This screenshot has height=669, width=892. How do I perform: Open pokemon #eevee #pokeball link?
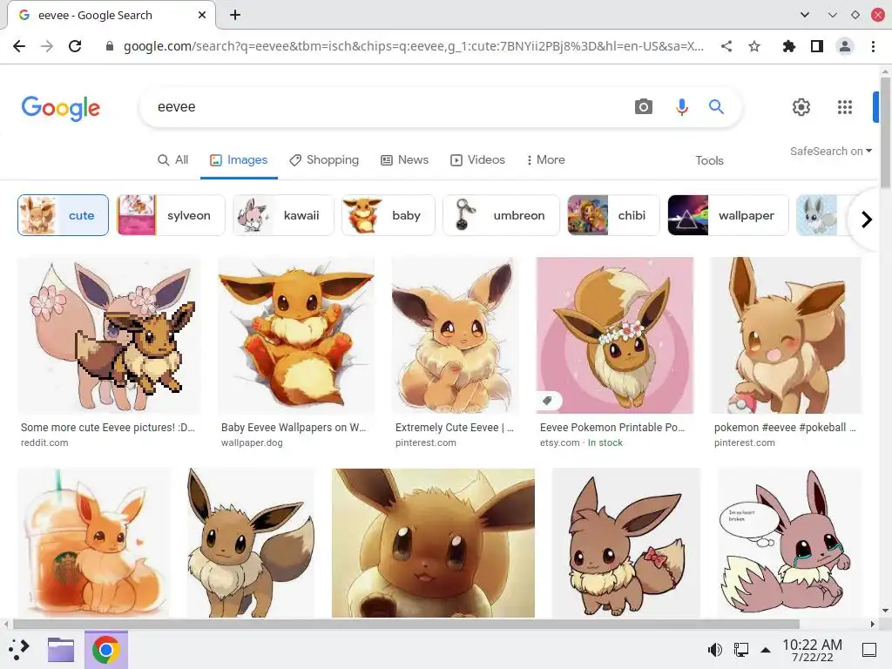tap(785, 427)
